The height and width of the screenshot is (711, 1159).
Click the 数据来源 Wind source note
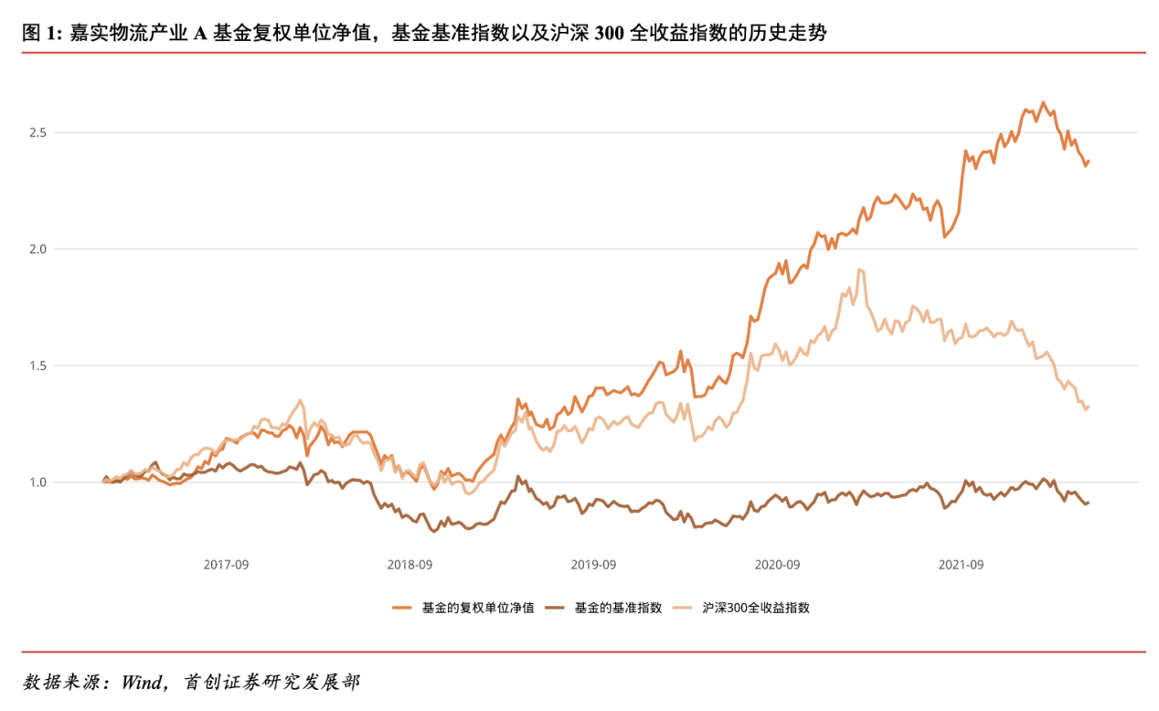pos(190,682)
